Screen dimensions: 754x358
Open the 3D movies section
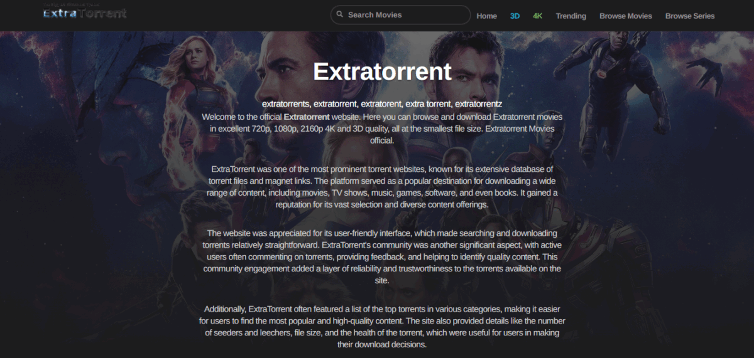click(x=515, y=16)
